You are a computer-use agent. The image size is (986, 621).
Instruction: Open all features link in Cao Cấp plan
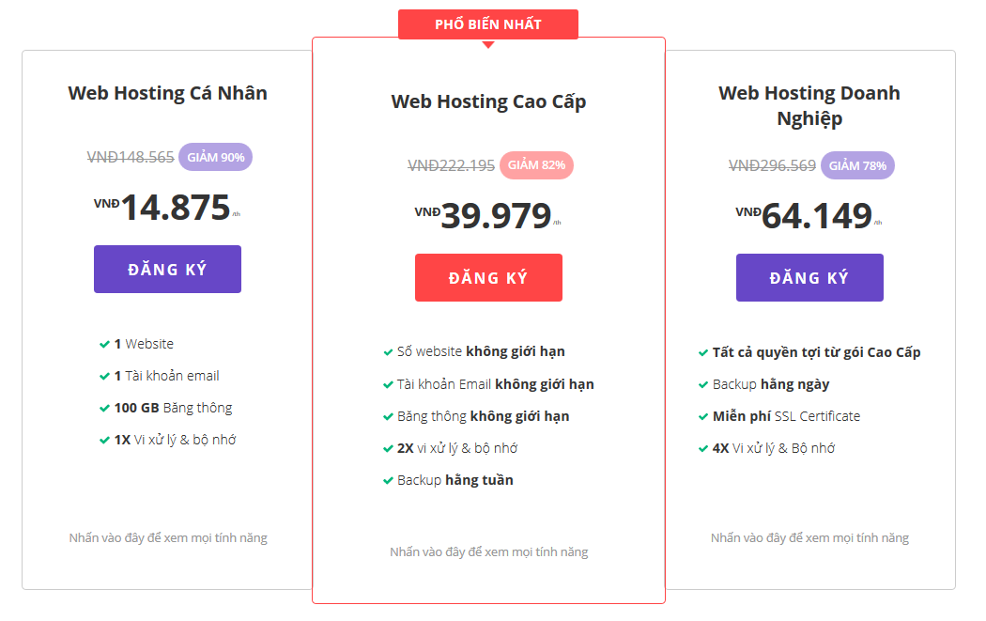point(488,552)
